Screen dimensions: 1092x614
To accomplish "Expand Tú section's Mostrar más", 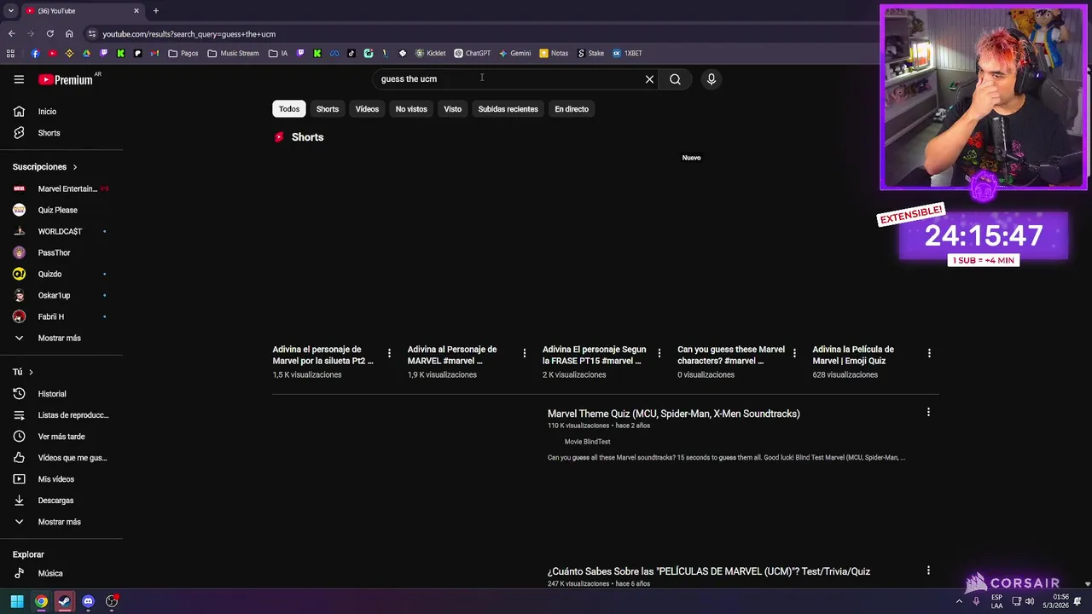I will tap(61, 522).
